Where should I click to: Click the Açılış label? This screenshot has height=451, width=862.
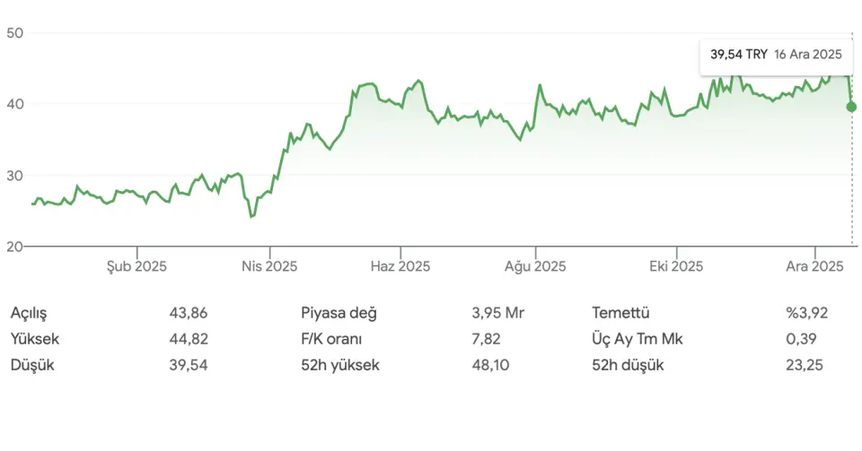click(29, 313)
